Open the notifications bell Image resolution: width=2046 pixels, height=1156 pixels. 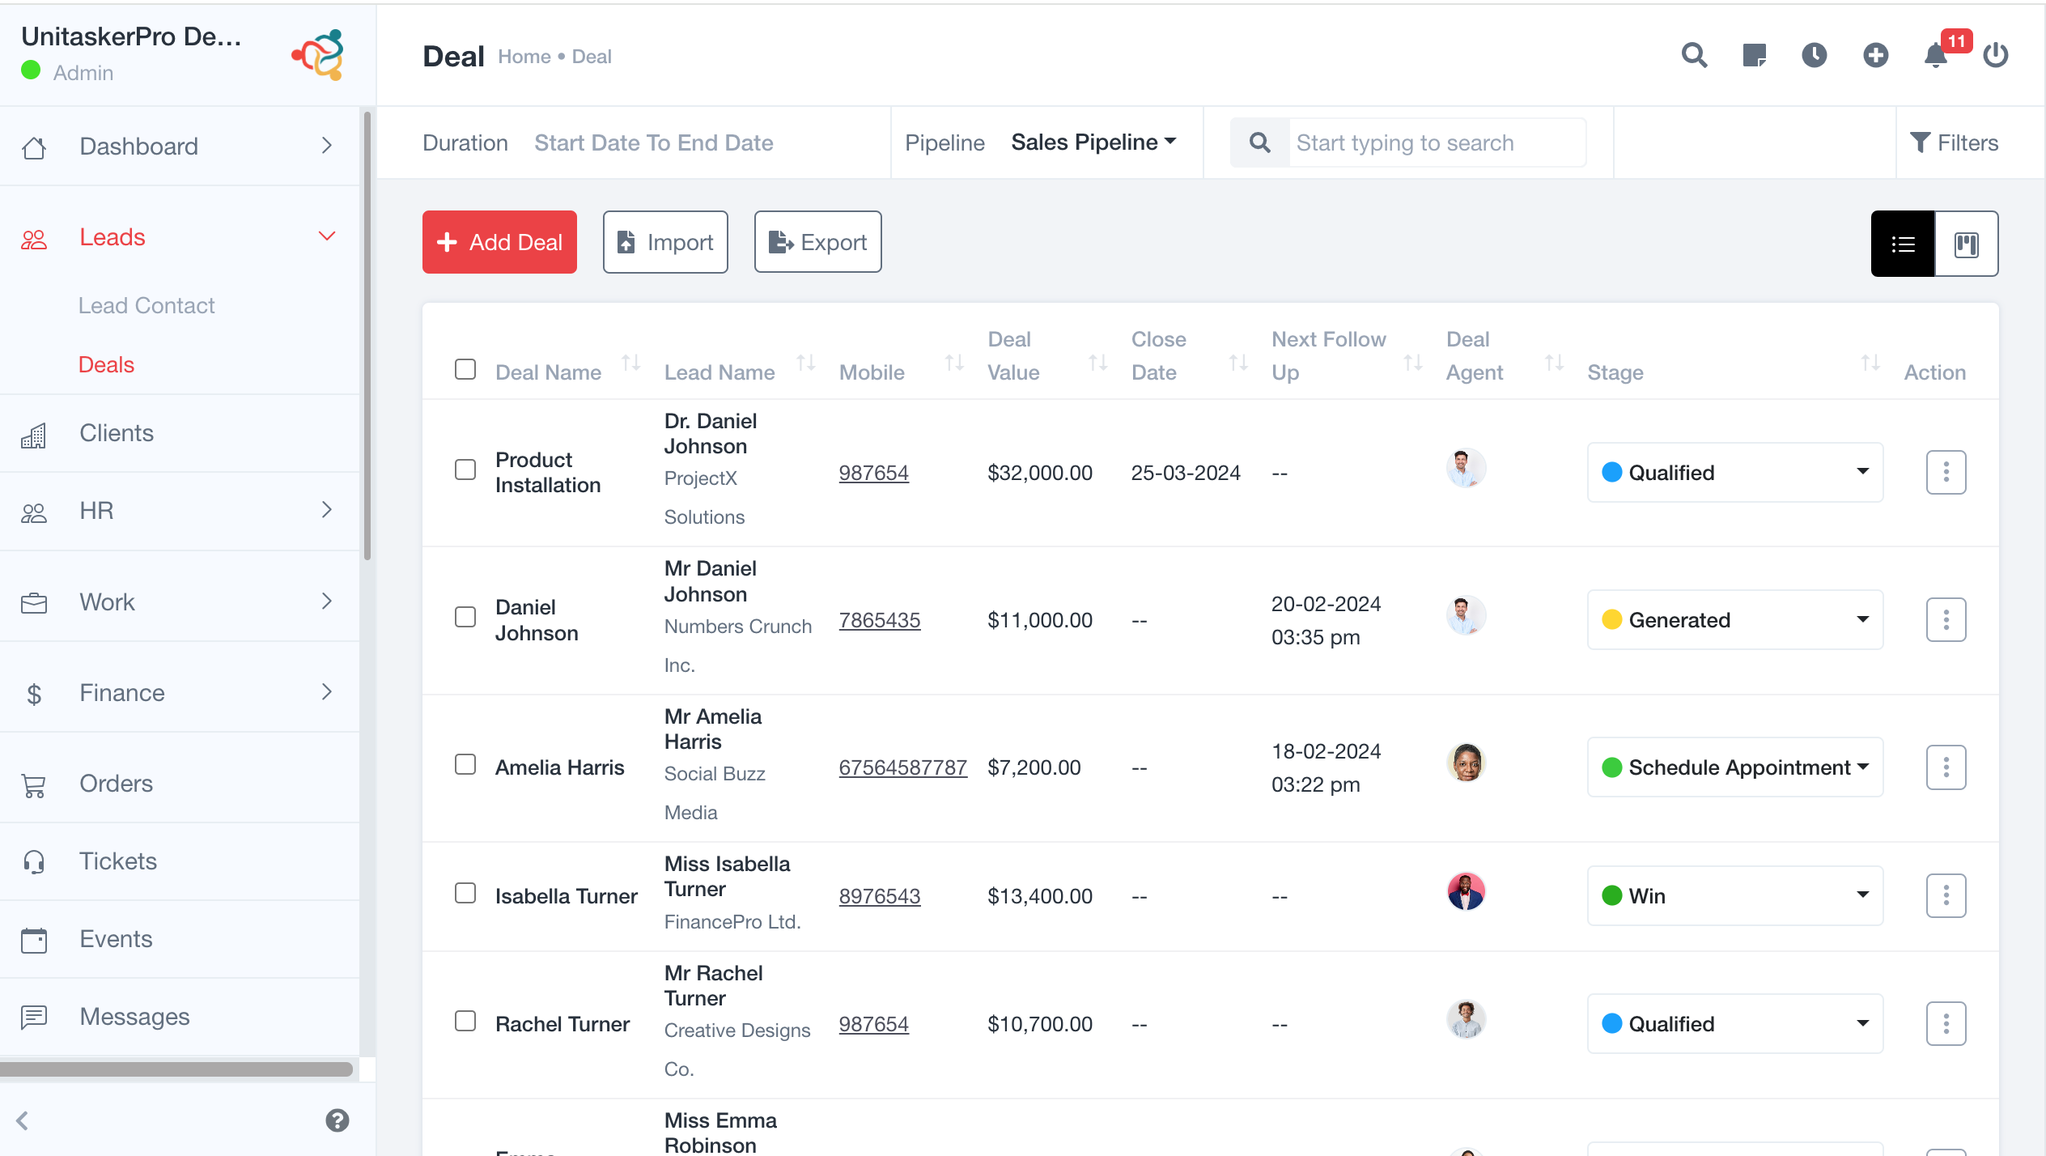coord(1936,55)
